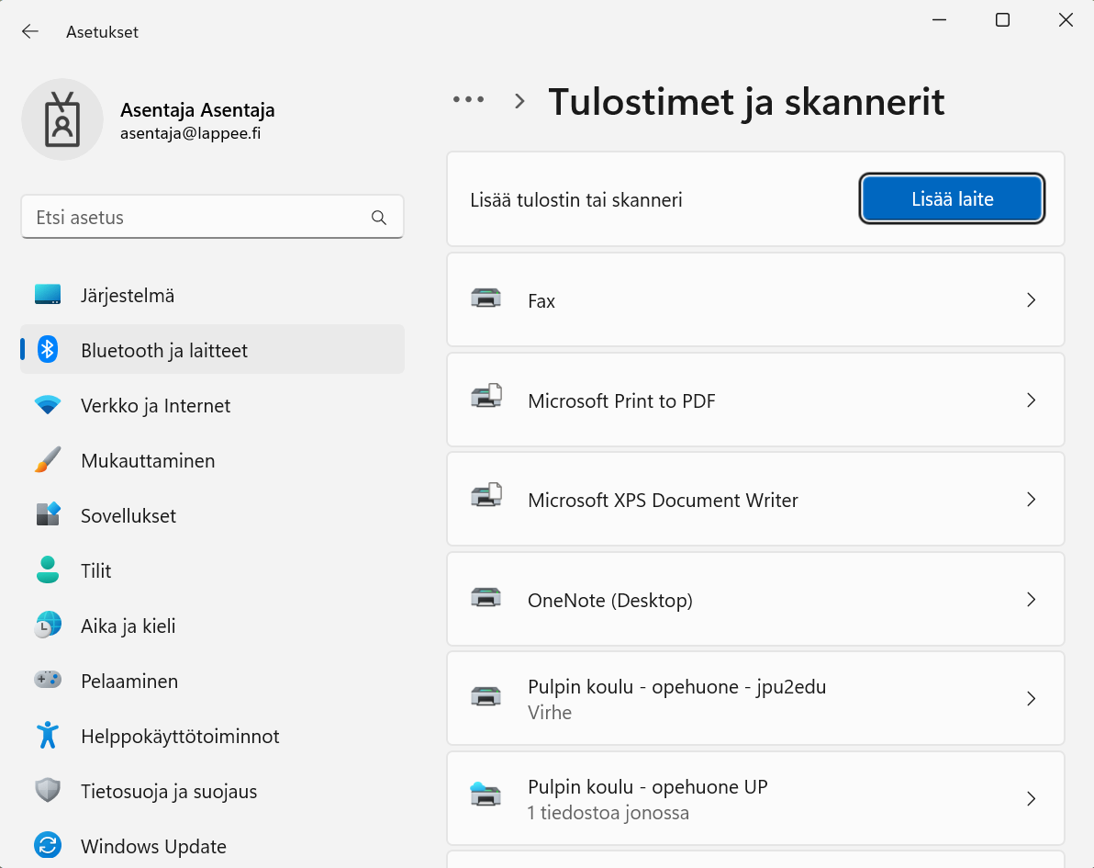This screenshot has height=868, width=1094.
Task: Open Järjestelmä settings section
Action: (212, 295)
